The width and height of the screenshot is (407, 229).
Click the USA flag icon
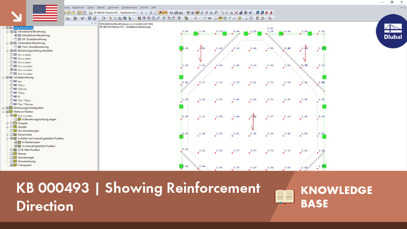pos(45,13)
